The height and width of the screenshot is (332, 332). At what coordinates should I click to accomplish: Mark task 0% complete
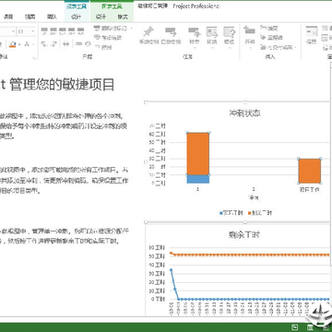pyautogui.click(x=44, y=30)
